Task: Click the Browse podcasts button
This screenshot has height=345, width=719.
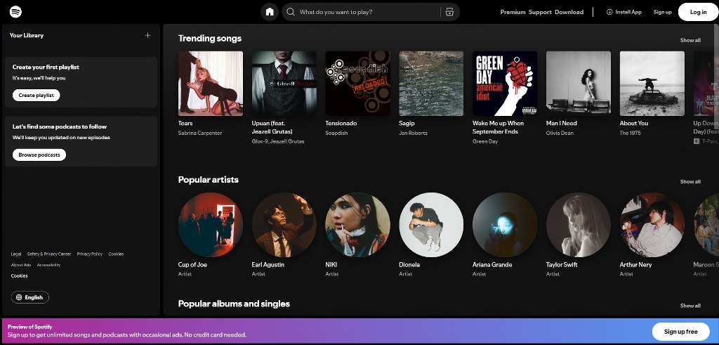Action: pos(39,155)
